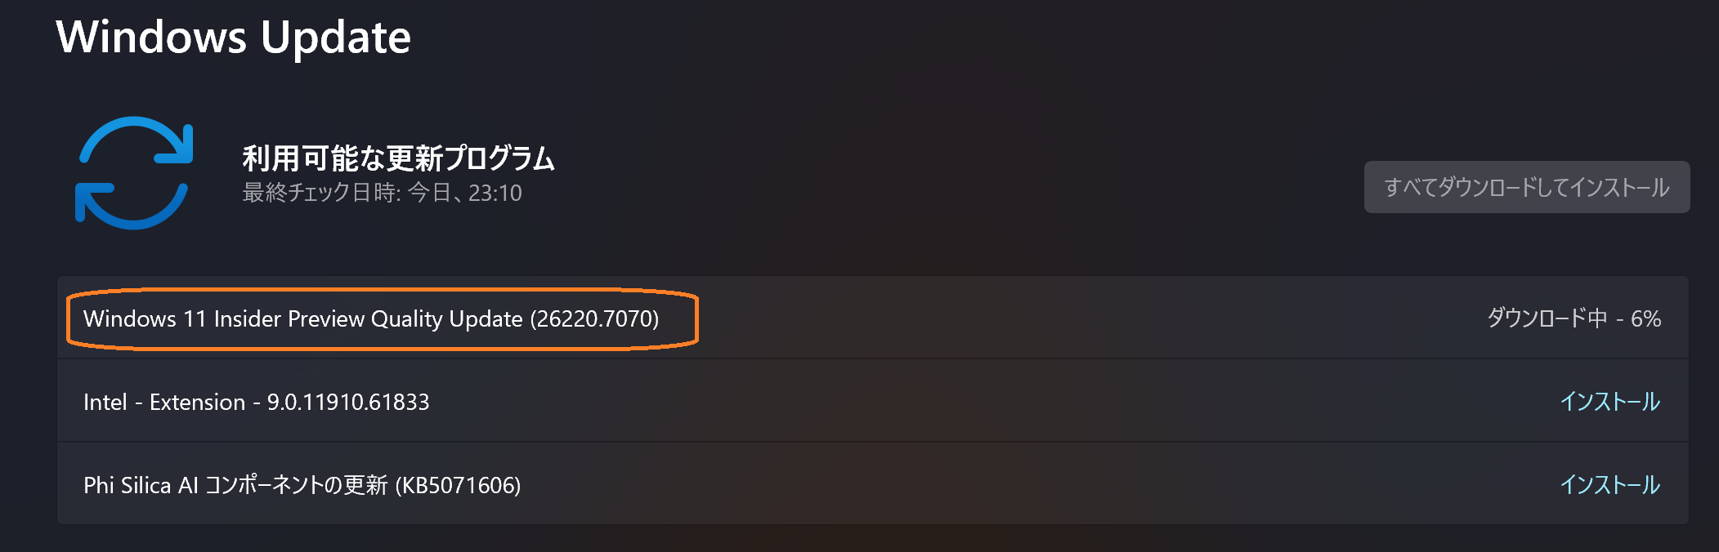Click the 最終チェック日時 timestamp text

(381, 194)
